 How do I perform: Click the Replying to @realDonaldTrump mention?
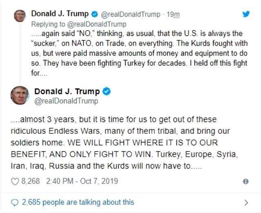[97, 24]
